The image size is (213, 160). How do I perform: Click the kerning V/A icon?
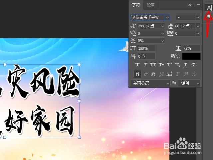[133, 33]
